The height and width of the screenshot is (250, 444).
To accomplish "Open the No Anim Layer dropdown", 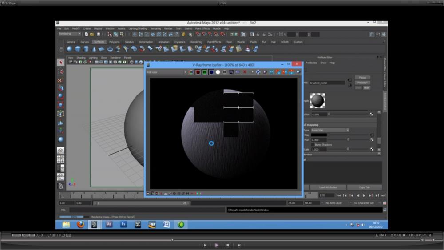I will [x=335, y=203].
